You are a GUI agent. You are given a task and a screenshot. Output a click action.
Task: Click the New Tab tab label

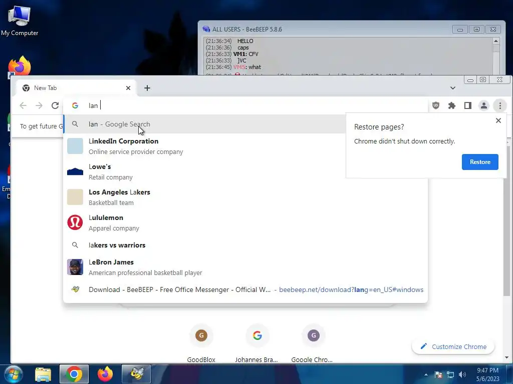point(45,88)
